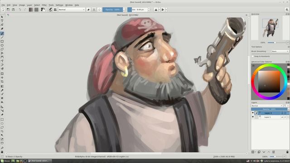Select the elliptical selection tool
Viewport: 290px width, 163px height.
click(2, 124)
